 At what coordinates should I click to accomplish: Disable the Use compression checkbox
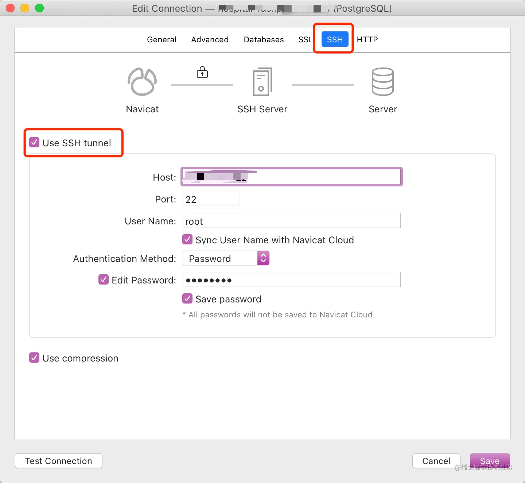(34, 358)
